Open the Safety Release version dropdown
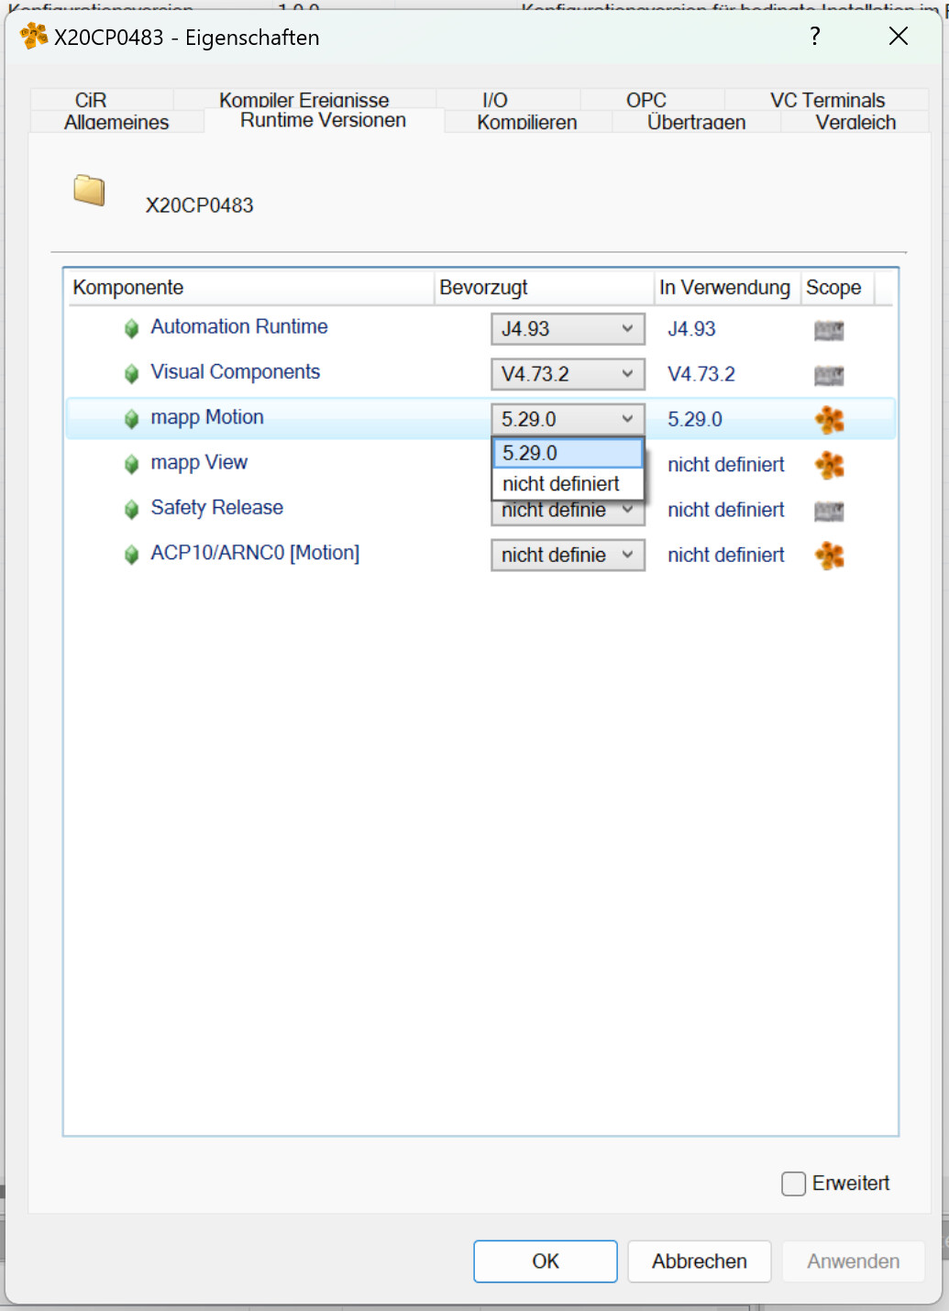 pyautogui.click(x=568, y=512)
